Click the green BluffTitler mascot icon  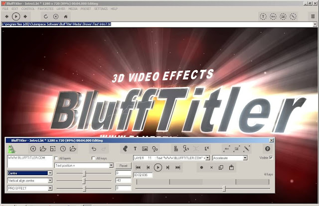pos(11,149)
